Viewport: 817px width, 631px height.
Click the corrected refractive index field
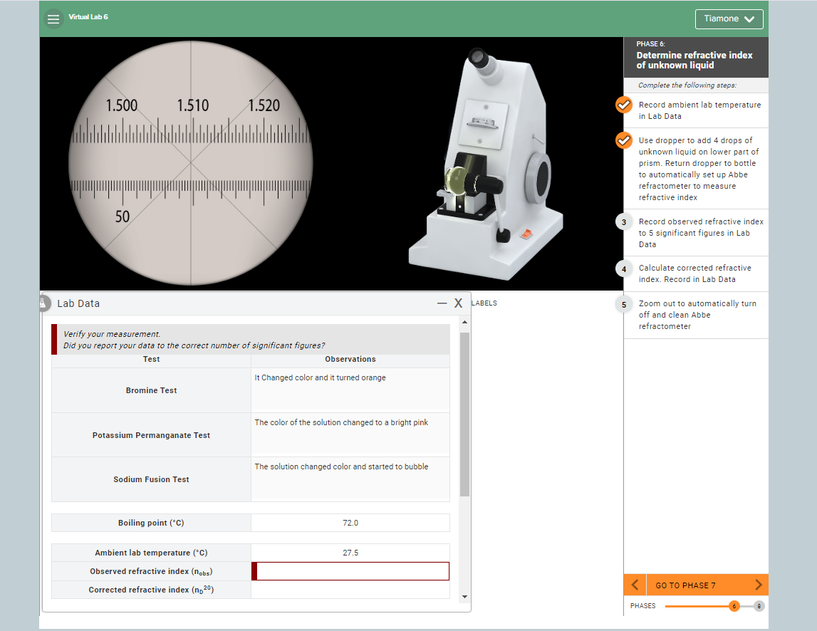(x=350, y=590)
